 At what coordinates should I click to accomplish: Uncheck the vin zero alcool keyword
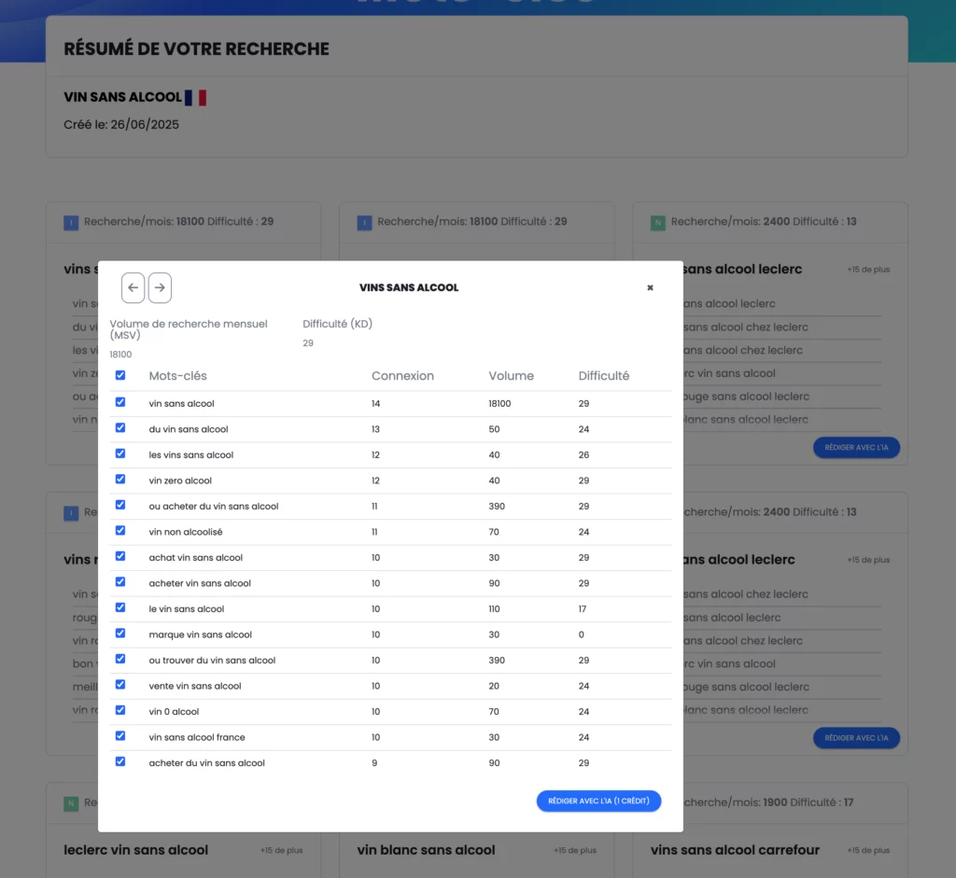119,479
